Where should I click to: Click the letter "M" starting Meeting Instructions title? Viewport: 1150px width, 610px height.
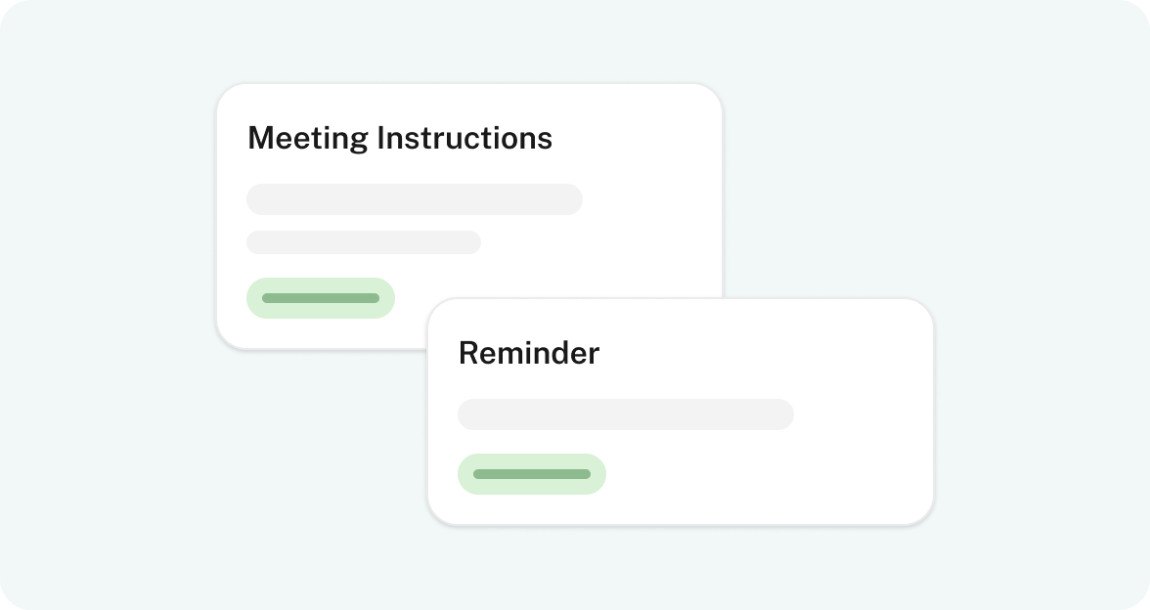coord(259,138)
